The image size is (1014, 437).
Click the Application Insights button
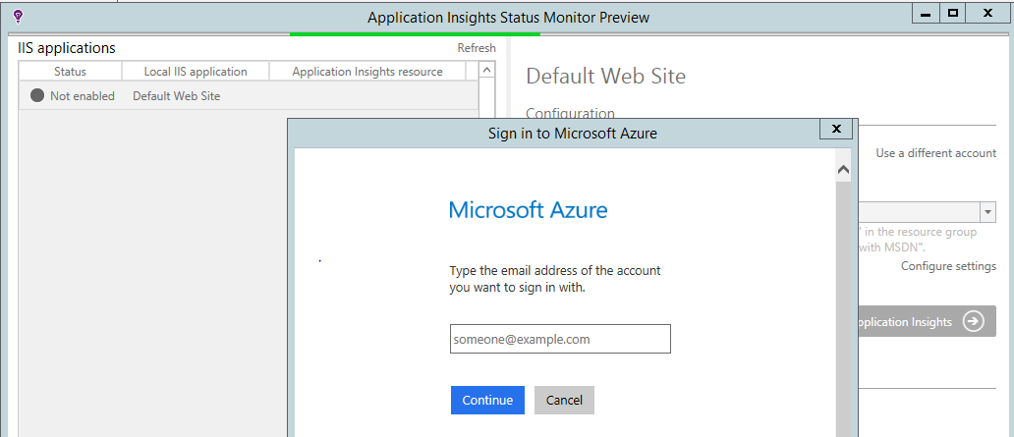927,321
